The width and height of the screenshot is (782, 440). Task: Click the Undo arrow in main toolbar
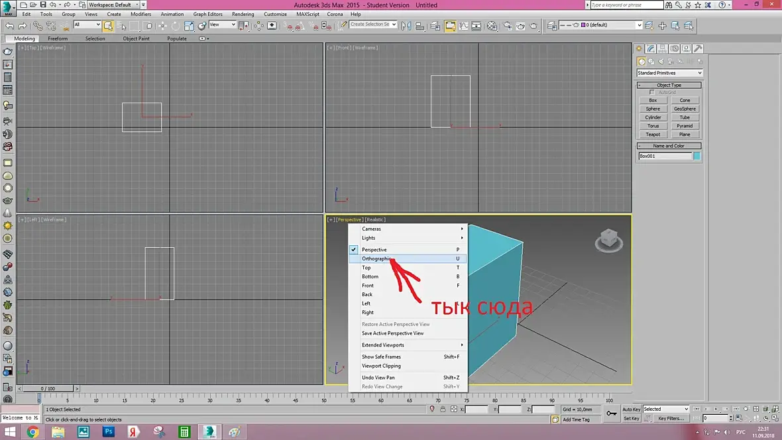10,26
